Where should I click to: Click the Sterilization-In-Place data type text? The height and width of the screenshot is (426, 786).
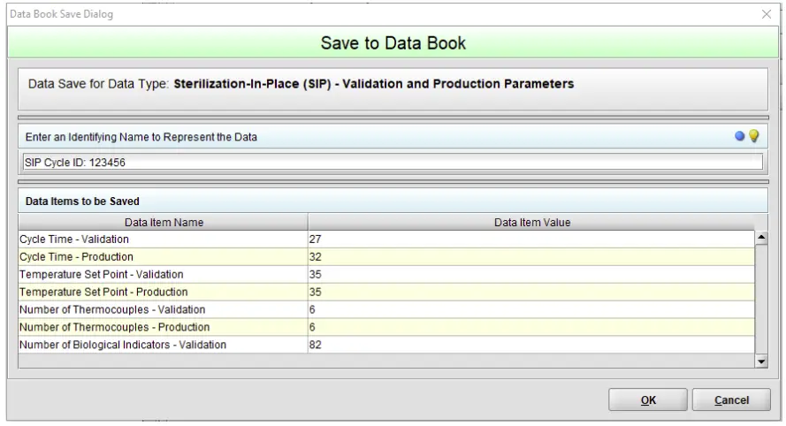tap(373, 84)
